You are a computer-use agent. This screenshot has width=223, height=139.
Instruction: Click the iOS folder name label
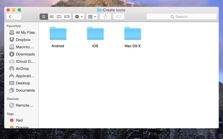(95, 46)
